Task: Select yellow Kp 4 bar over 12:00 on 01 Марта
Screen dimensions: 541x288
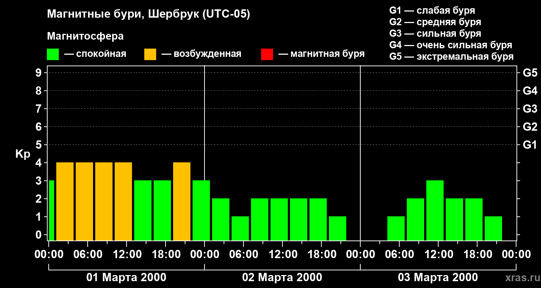Action: pyautogui.click(x=123, y=201)
